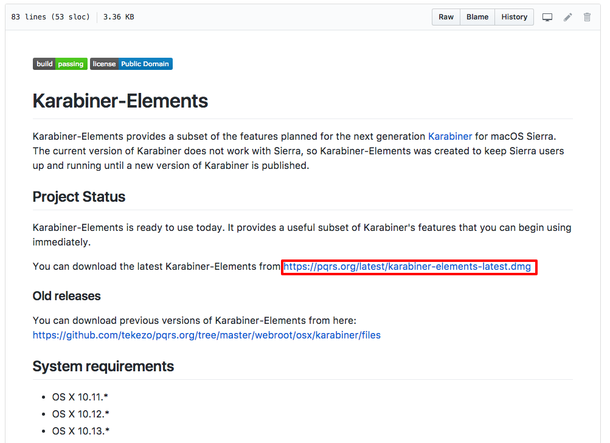Click 'Karabiner-Elements is ready to use today' paragraph

(x=302, y=235)
